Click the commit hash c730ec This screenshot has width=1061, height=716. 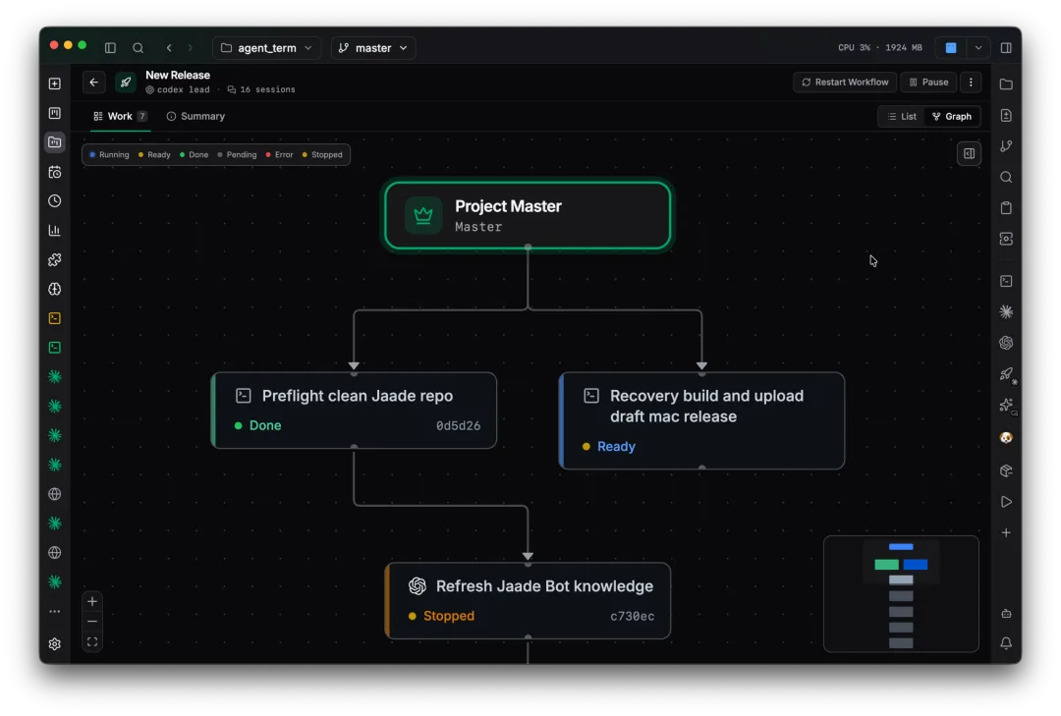point(632,616)
